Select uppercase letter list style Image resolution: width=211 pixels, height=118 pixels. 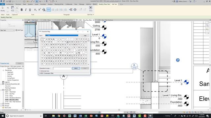pyautogui.click(x=65, y=10)
